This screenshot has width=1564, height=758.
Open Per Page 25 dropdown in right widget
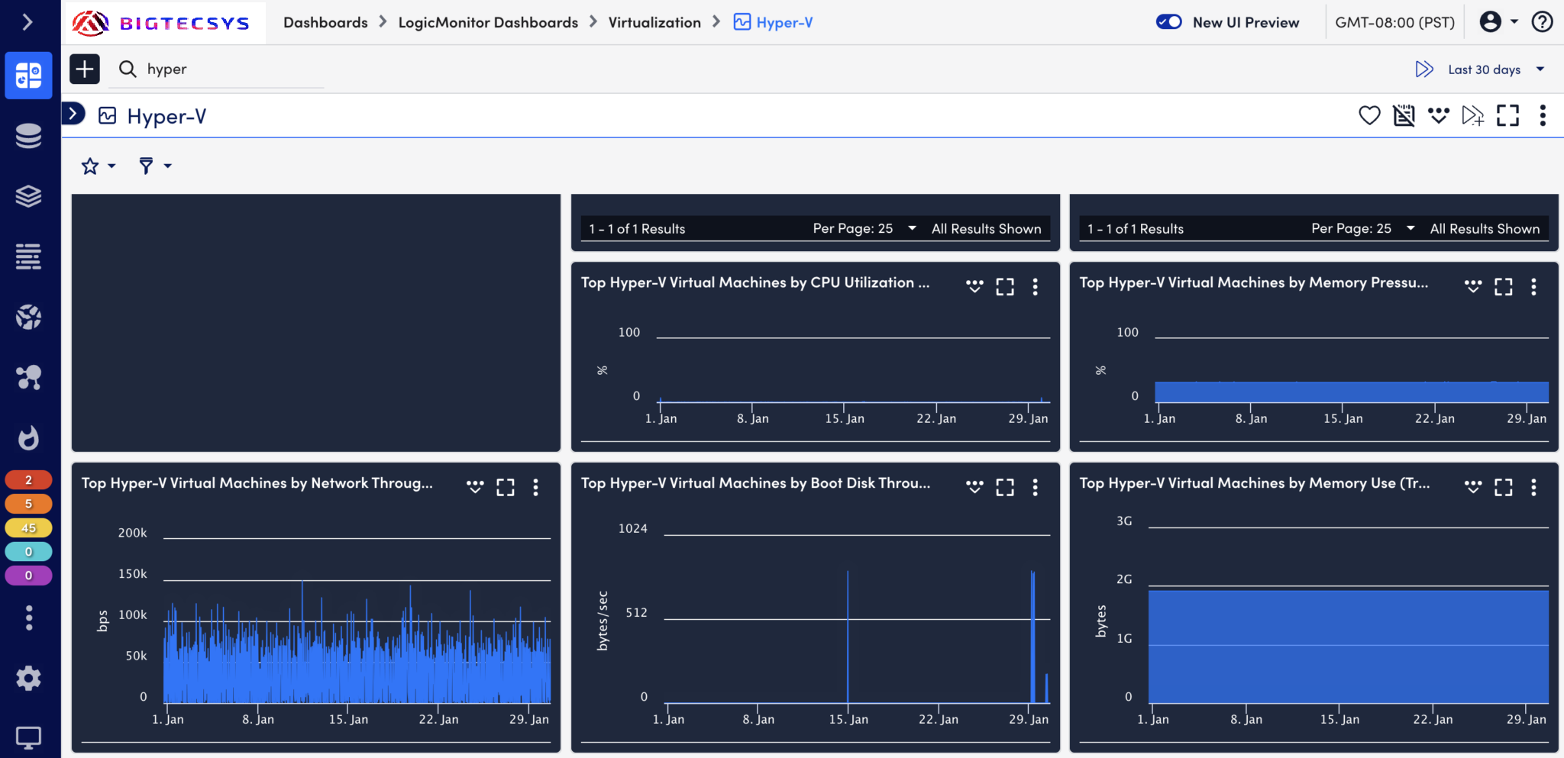click(1363, 228)
